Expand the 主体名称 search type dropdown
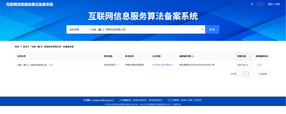 76,29
